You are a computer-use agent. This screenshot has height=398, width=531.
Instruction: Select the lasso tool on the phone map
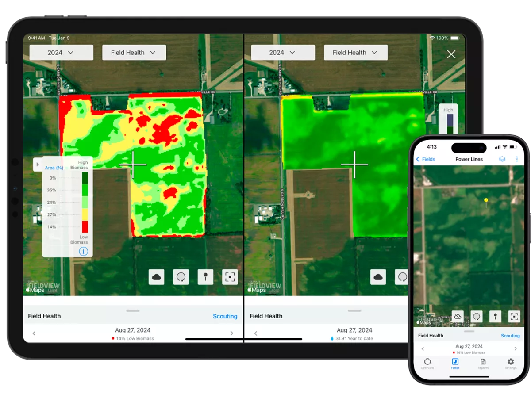coord(476,316)
